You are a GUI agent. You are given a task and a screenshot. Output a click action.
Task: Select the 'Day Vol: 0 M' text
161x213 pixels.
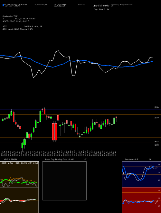tap(101, 10)
